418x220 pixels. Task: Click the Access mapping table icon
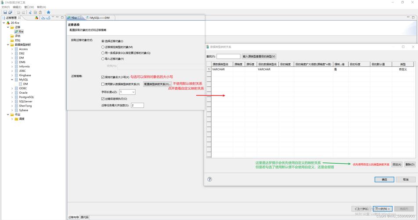coord(16,49)
